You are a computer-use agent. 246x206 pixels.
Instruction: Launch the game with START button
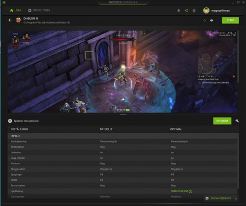pos(230,20)
